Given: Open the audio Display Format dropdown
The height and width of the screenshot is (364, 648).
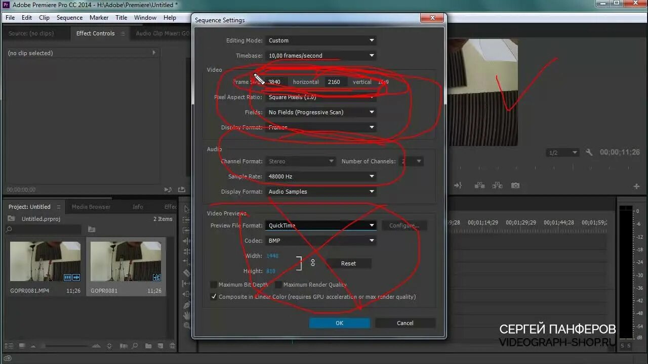Looking at the screenshot, I should tap(321, 192).
